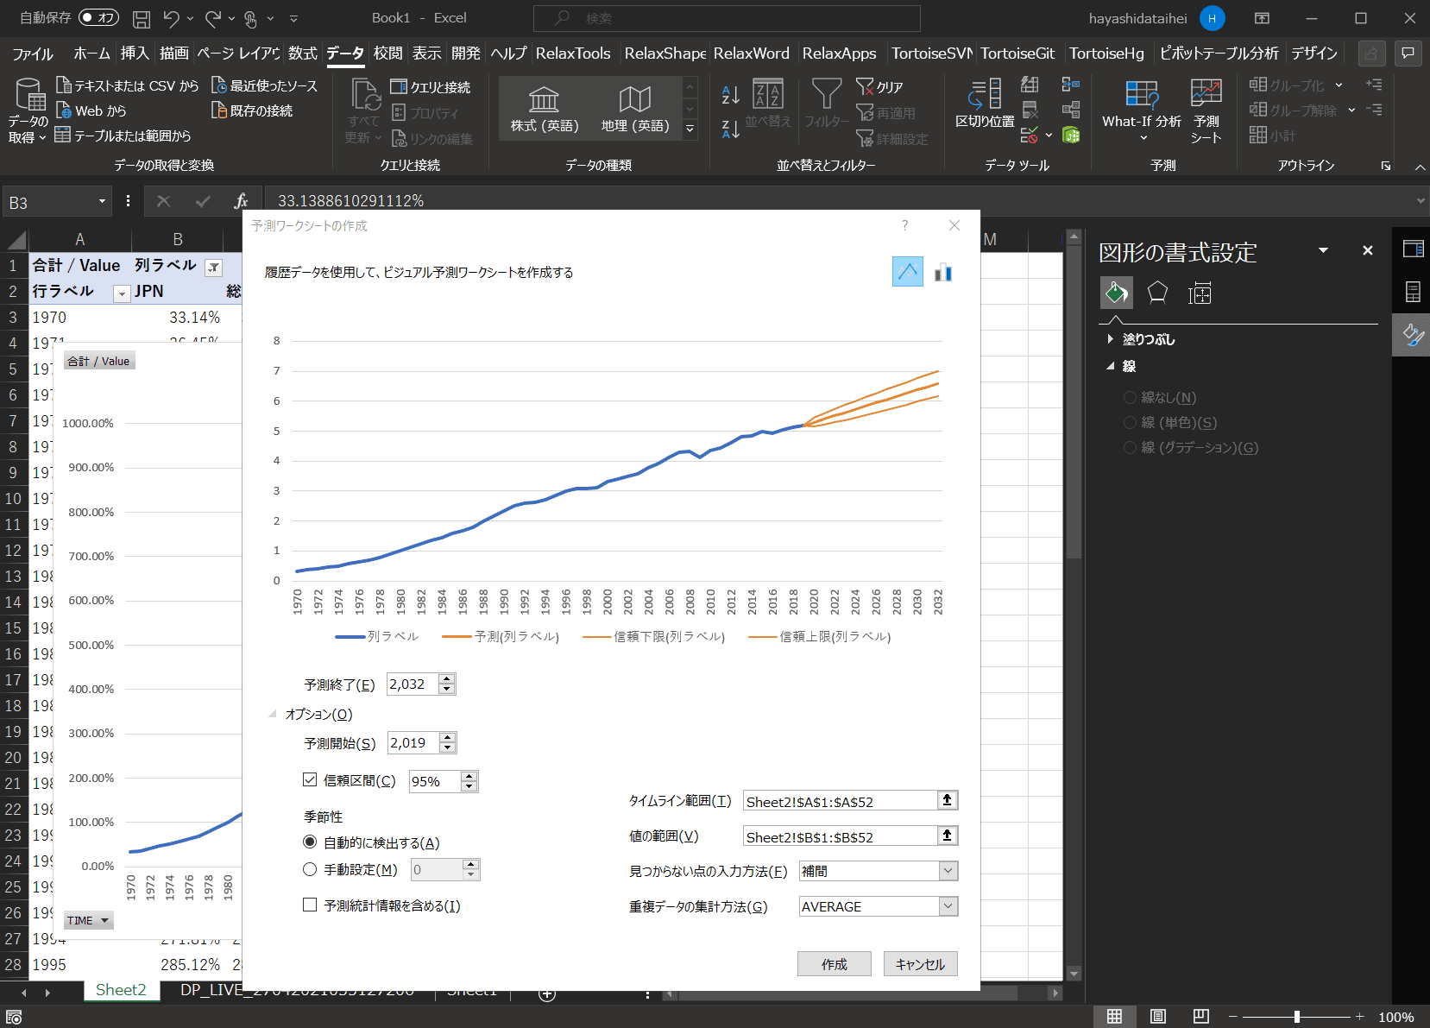This screenshot has height=1028, width=1430.
Task: Open Size & Properties icon tab
Action: 1200,293
